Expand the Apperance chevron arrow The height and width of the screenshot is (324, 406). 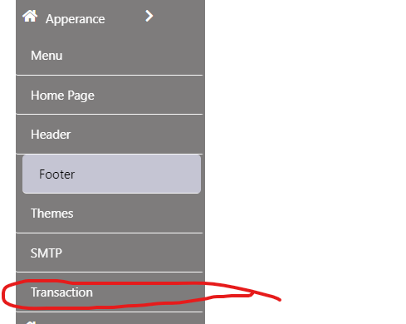coord(149,16)
